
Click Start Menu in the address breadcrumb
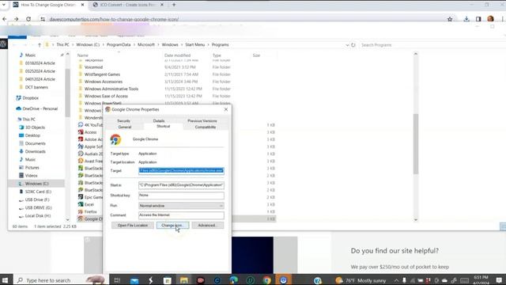pyautogui.click(x=195, y=44)
